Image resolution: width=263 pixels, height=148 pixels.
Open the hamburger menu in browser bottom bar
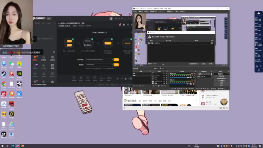coord(125,108)
